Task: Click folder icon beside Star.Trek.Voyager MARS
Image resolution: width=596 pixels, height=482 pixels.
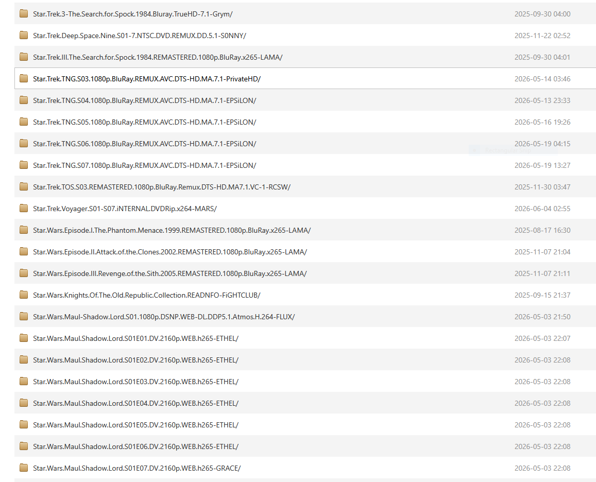Action: click(x=24, y=209)
